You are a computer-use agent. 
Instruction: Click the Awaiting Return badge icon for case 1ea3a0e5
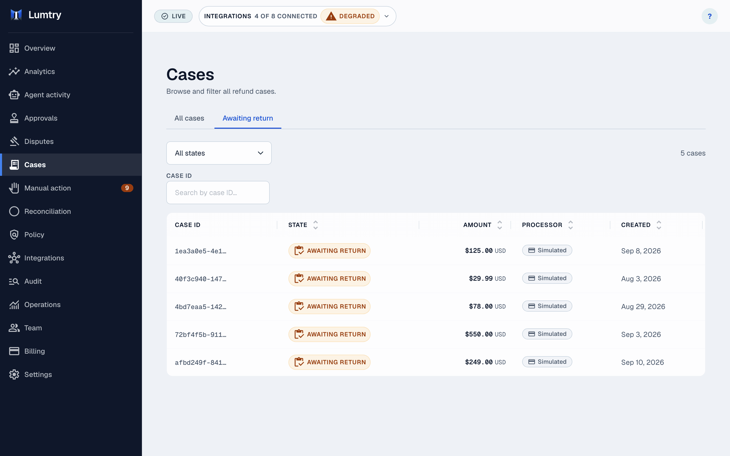tap(299, 251)
